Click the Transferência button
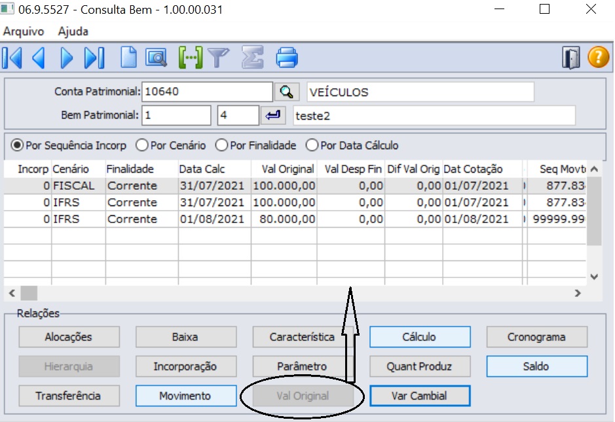 point(69,396)
